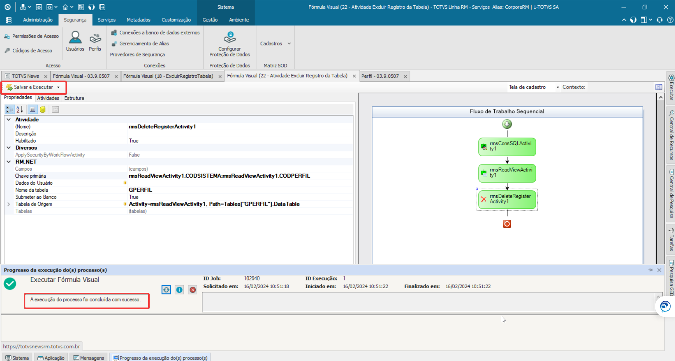
Task: Open the Estrutura tab
Action: pos(74,98)
